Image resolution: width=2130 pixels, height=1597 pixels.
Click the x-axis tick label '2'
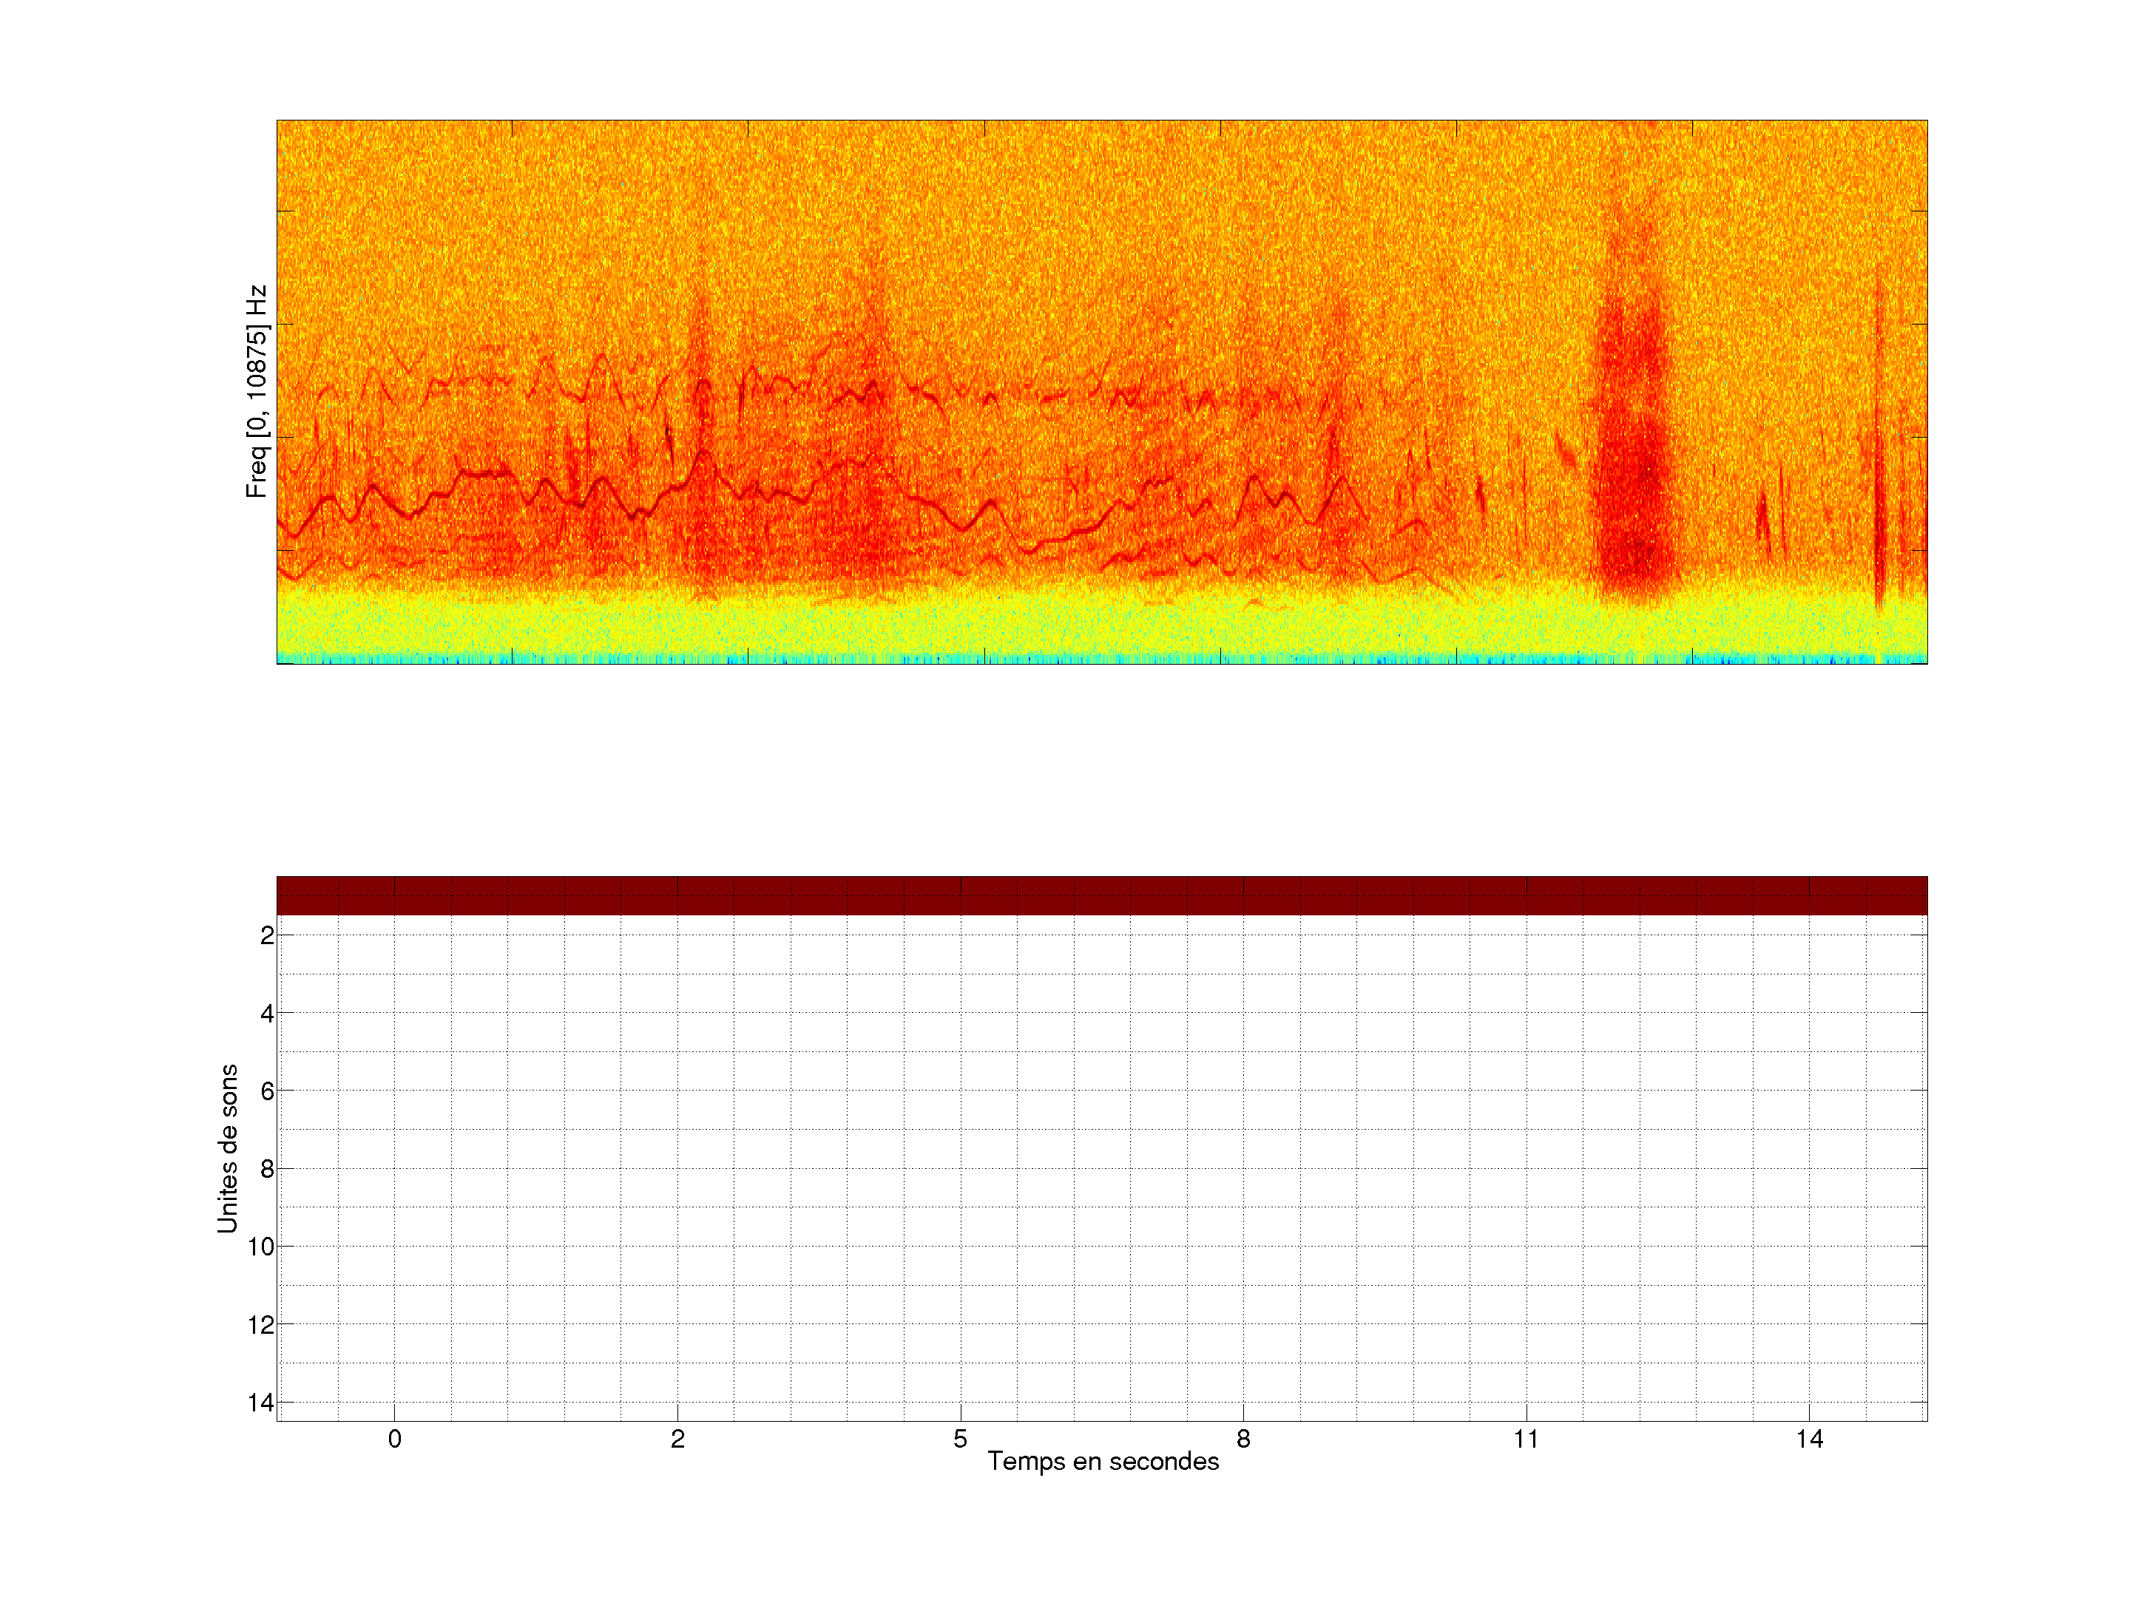[678, 1439]
